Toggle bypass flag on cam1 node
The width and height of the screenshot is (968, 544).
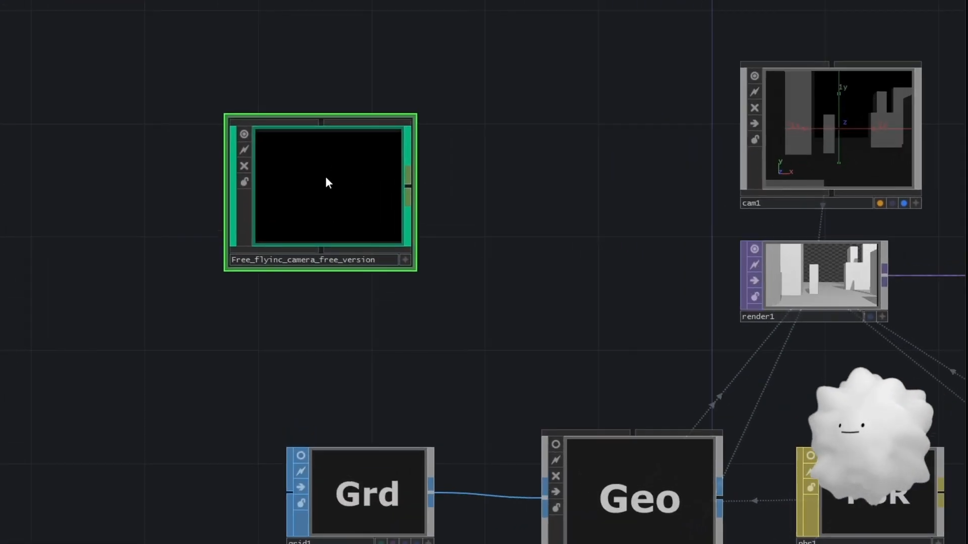click(x=755, y=108)
